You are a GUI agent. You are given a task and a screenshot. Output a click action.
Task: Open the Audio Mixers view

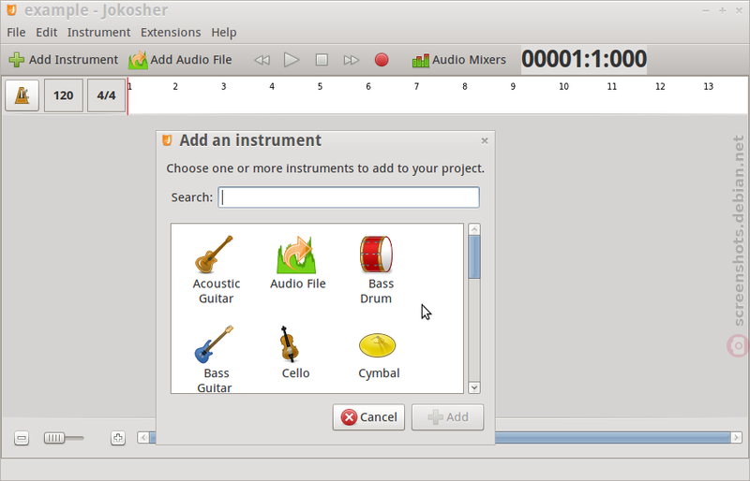pyautogui.click(x=458, y=60)
